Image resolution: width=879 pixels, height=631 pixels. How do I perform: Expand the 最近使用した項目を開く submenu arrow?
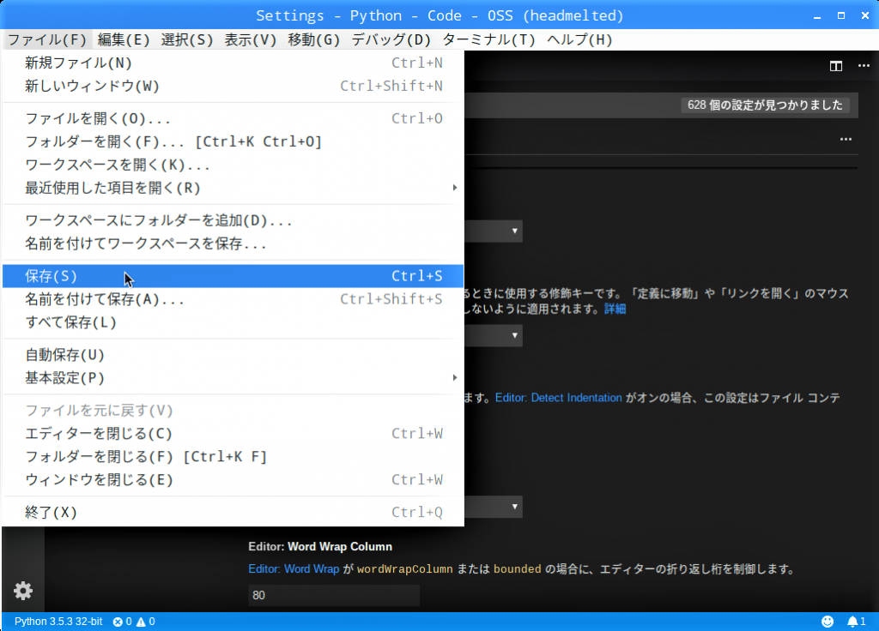click(455, 188)
